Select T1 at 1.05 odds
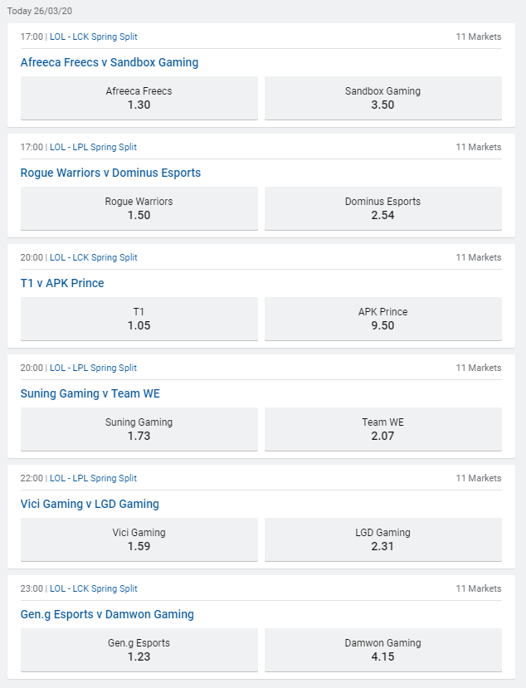This screenshot has width=526, height=688. (x=139, y=319)
